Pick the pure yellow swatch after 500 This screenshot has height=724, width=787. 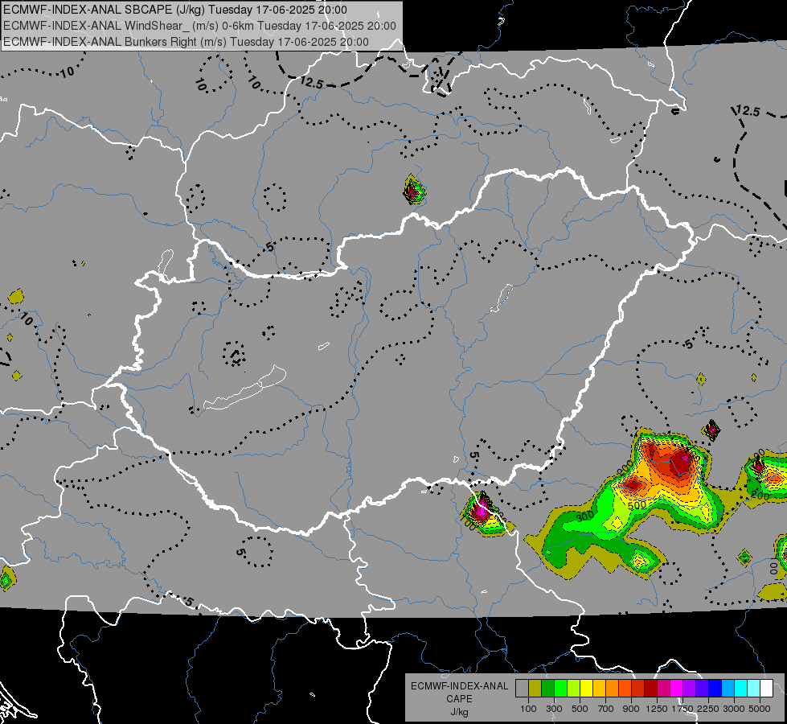587,689
